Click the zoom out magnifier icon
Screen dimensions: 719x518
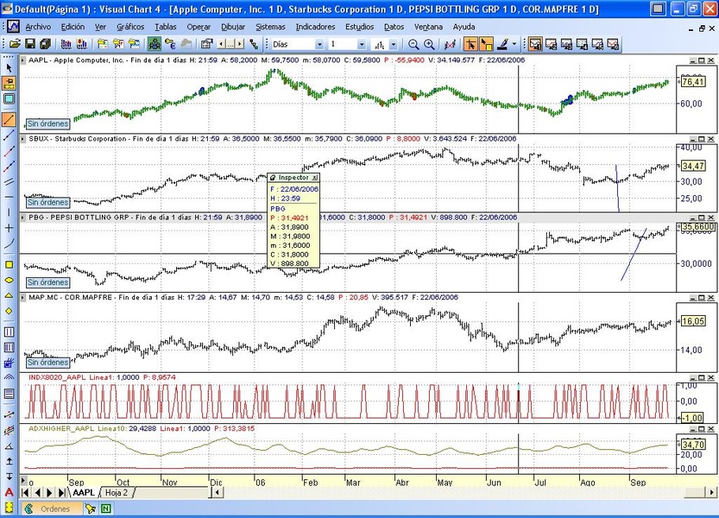pos(413,45)
